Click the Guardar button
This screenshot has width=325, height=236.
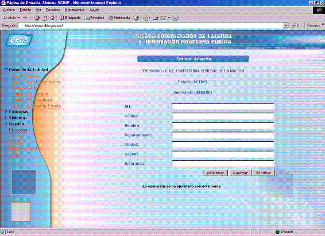coord(240,173)
